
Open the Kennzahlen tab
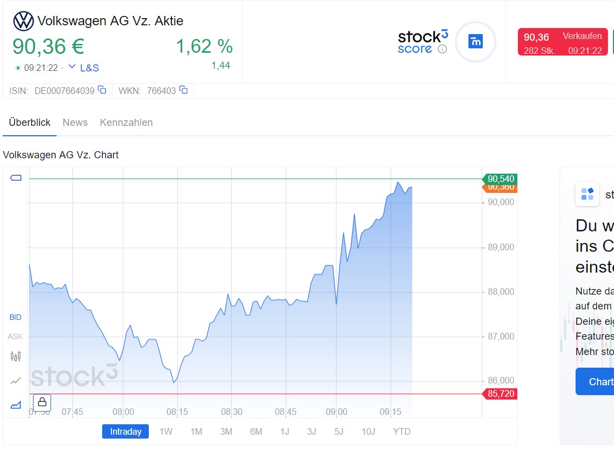click(x=126, y=123)
